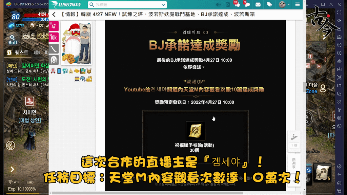347x195 pixels.
Task: Open BlueStacks keyboard controls icon
Action: 339,37
